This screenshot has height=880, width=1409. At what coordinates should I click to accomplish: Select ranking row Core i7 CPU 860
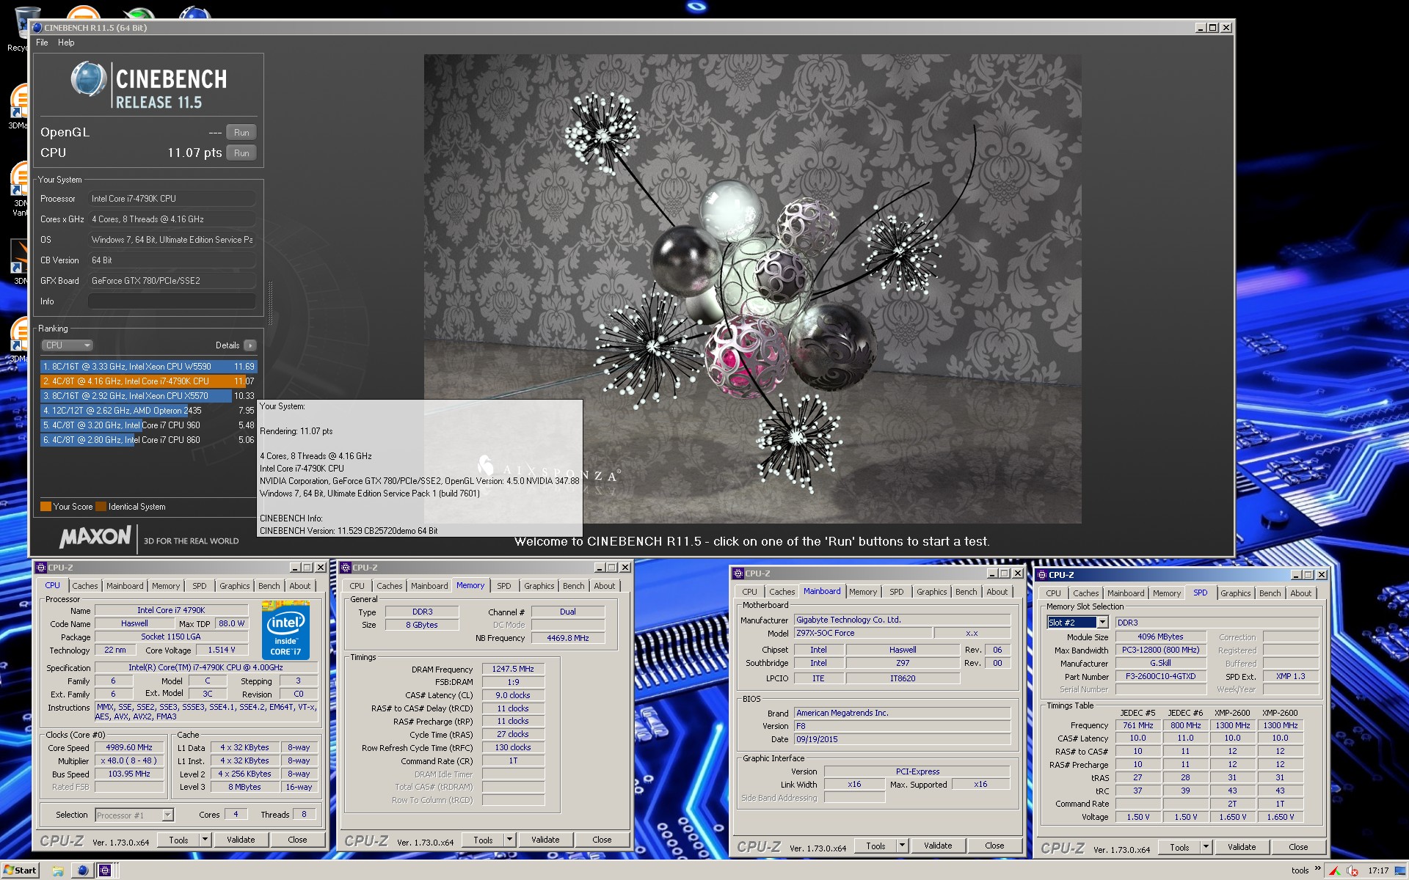tap(148, 440)
